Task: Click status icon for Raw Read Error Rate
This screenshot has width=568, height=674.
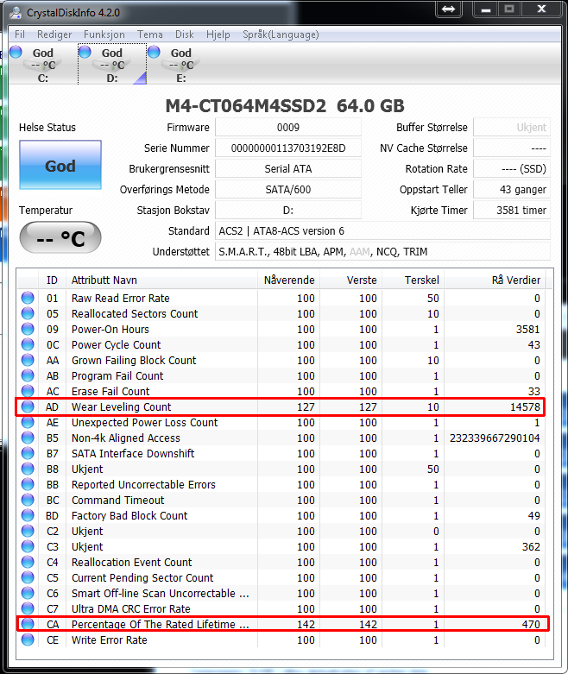Action: click(x=28, y=298)
